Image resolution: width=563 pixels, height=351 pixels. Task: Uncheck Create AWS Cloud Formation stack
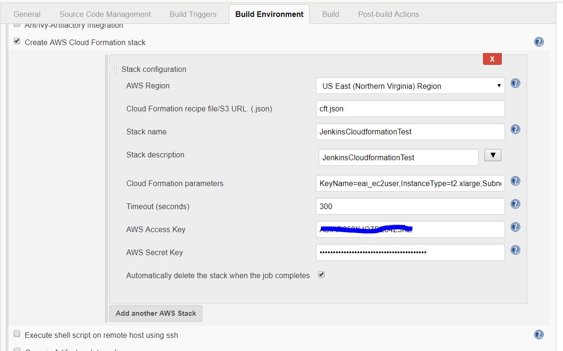(17, 41)
